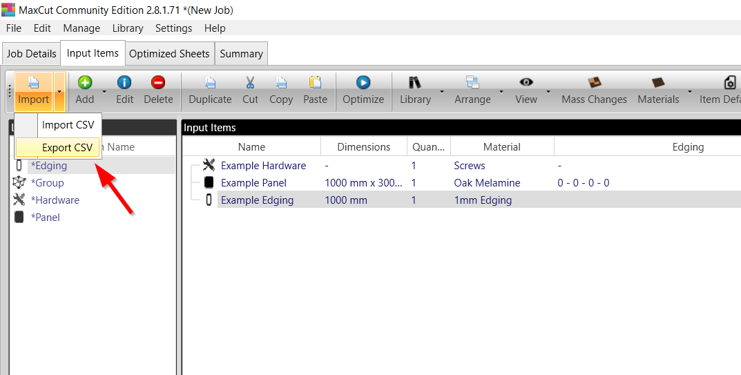Click the Duplicate toolbar icon
The height and width of the screenshot is (375, 741).
(211, 83)
